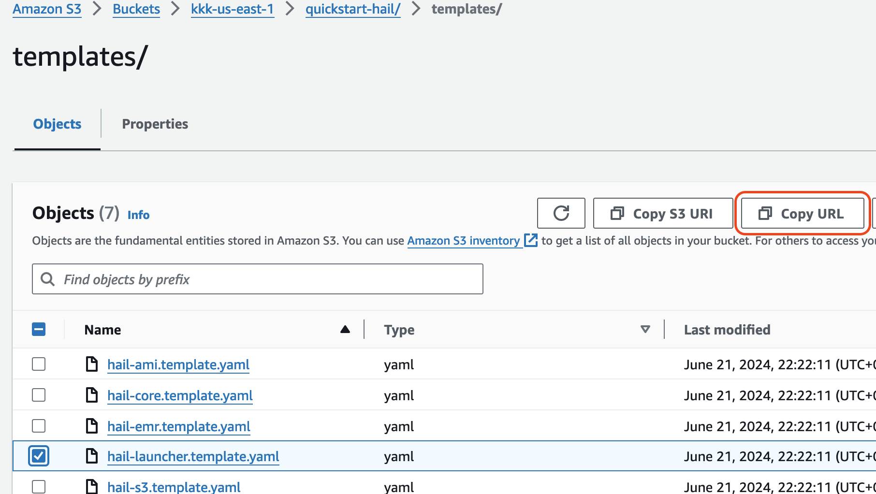Open the kkk-us-east-1 breadcrumb link
Viewport: 876px width, 494px height.
[x=233, y=9]
